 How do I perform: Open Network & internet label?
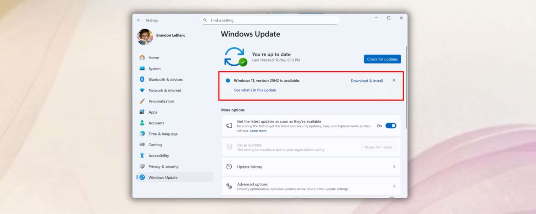coord(165,90)
